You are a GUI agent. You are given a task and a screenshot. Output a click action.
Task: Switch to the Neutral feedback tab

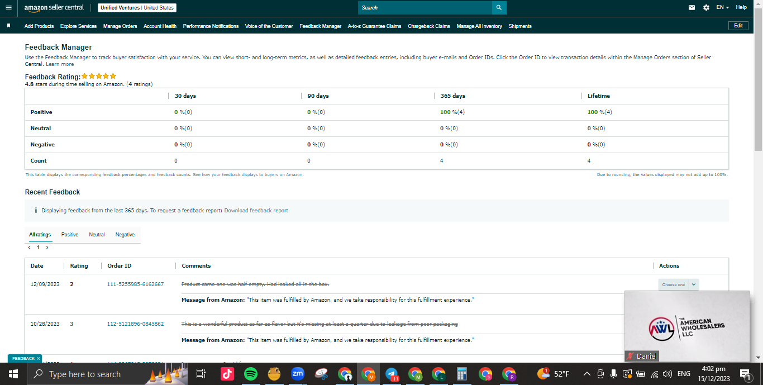(97, 235)
